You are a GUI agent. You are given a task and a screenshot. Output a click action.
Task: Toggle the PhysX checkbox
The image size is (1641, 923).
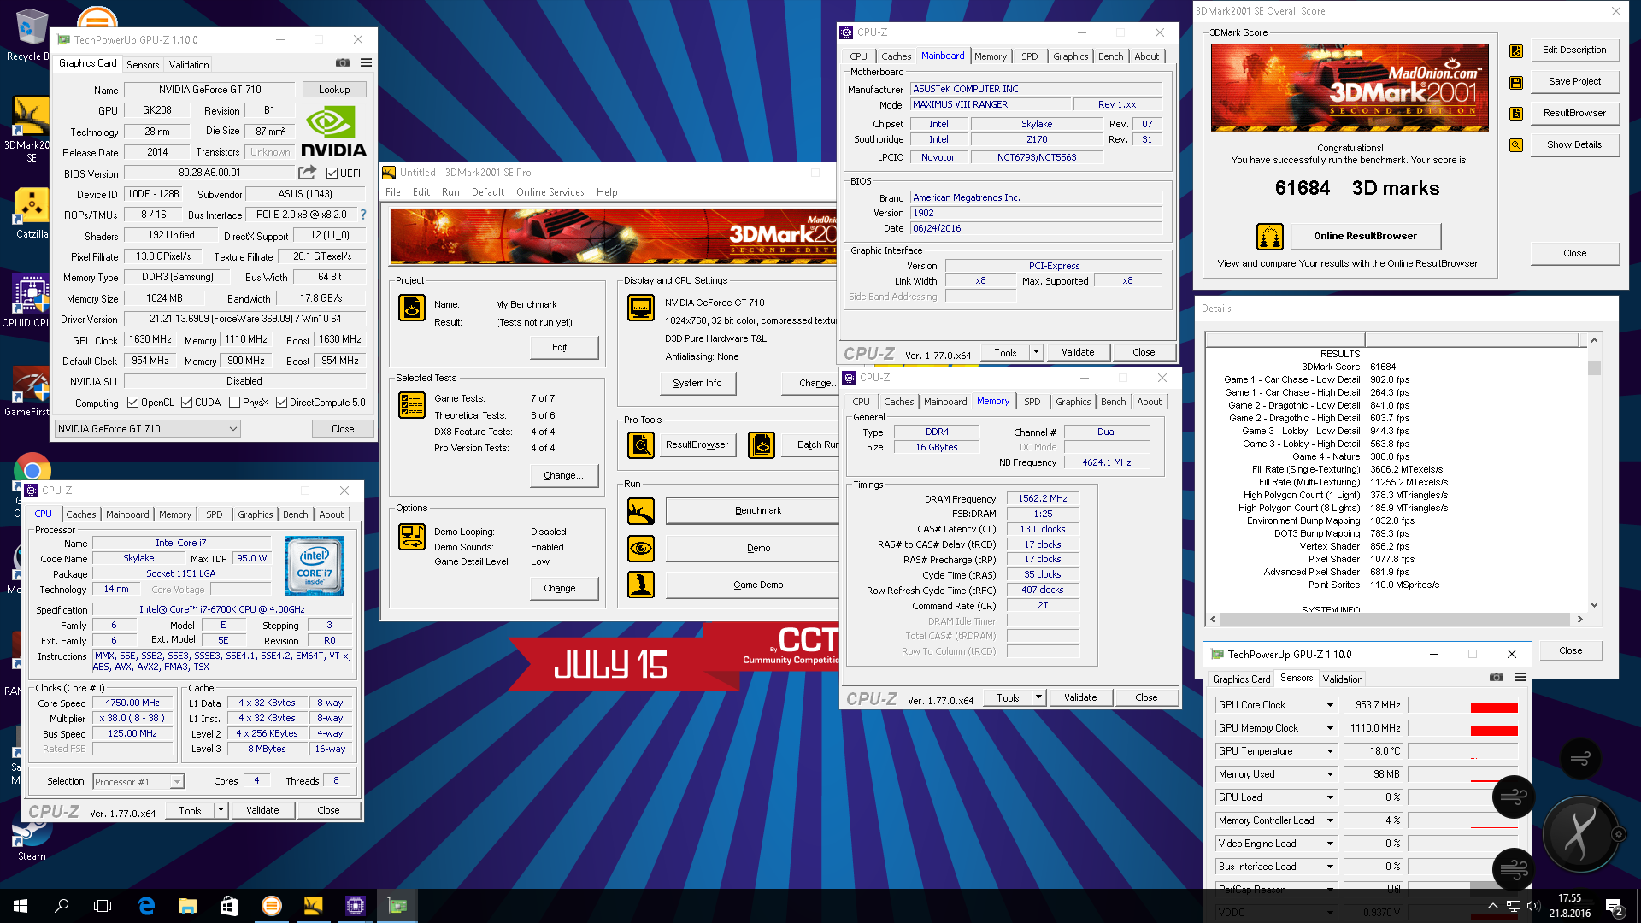pyautogui.click(x=234, y=403)
